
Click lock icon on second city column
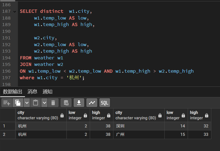click(160, 115)
